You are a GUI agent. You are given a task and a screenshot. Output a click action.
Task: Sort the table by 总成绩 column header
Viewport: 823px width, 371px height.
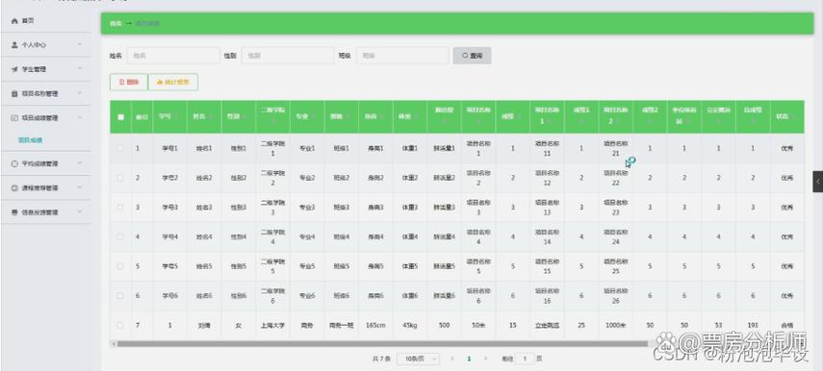point(753,117)
